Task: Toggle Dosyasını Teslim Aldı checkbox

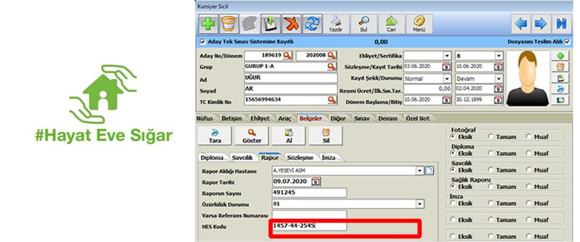Action: (x=567, y=42)
